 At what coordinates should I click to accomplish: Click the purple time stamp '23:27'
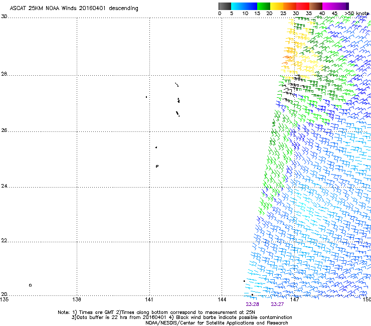[277, 304]
